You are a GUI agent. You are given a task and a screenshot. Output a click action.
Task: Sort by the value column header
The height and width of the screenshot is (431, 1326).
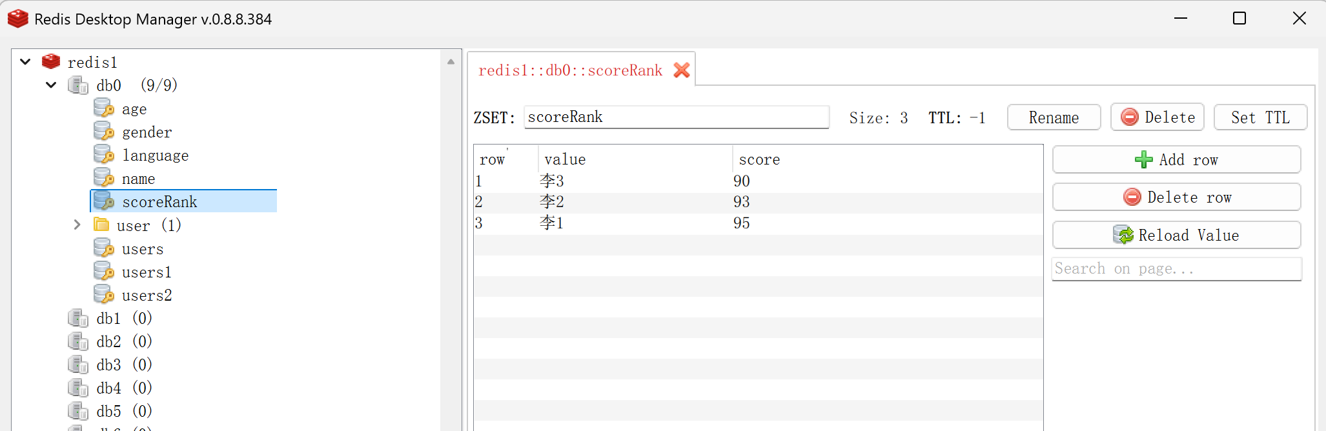pos(635,159)
